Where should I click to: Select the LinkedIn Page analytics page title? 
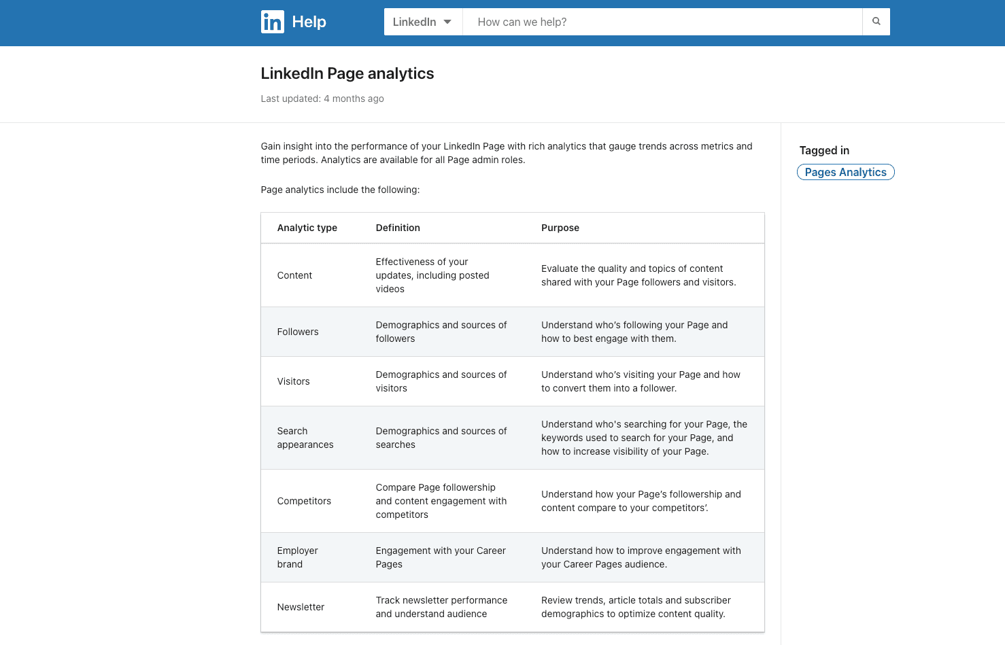pos(347,73)
